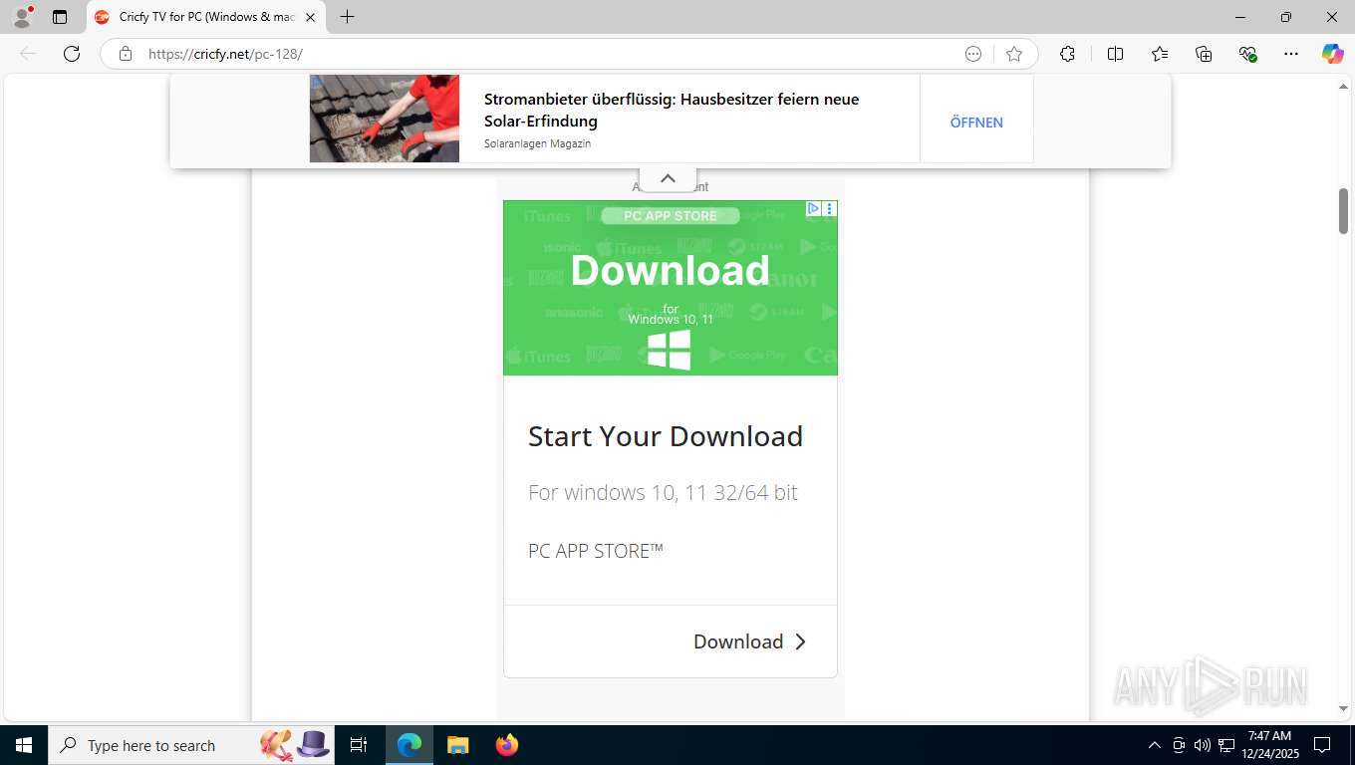Click the Meet Now camera tray icon
Image resolution: width=1355 pixels, height=765 pixels.
coord(1179,745)
